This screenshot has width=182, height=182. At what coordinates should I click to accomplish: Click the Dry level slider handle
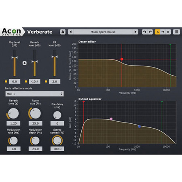click(15, 57)
